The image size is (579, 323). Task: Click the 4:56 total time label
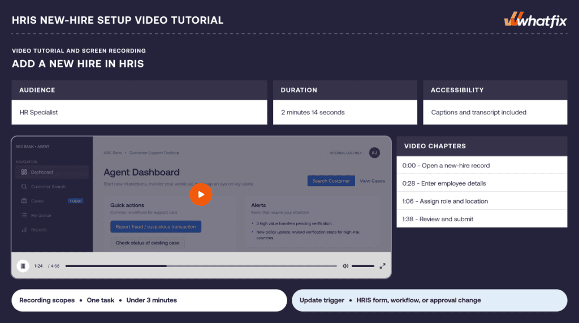pos(55,266)
